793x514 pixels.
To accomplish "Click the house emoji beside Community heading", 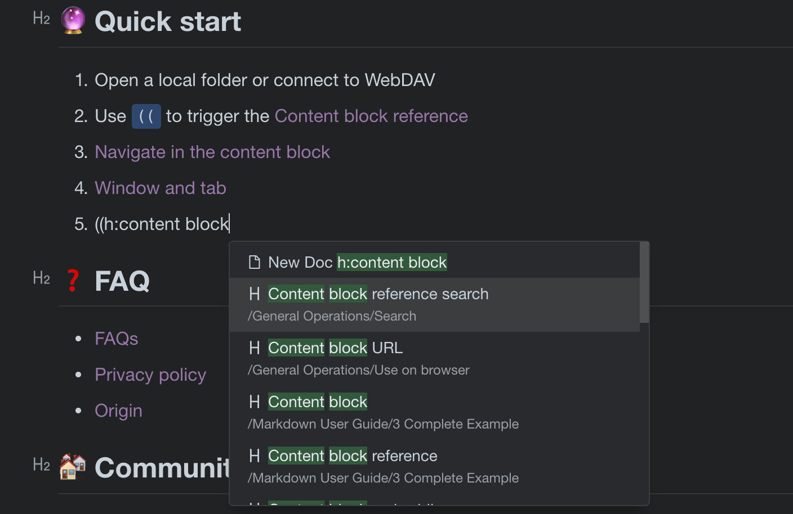I will 73,467.
